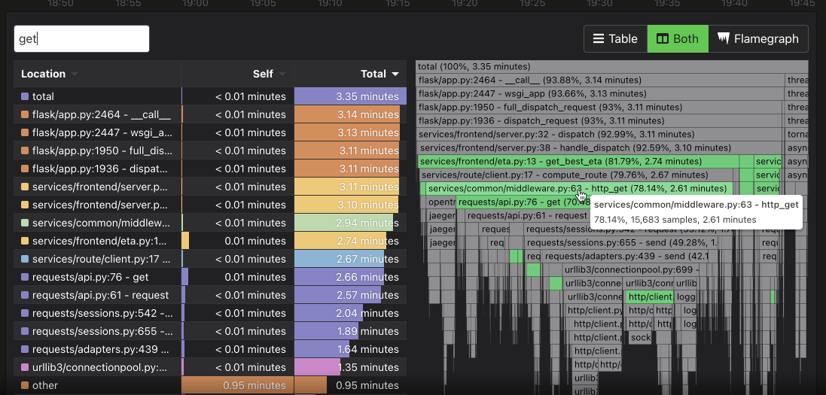Select the urllib3/connectionpool.py table row
Image resolution: width=826 pixels, height=395 pixels.
[x=210, y=367]
